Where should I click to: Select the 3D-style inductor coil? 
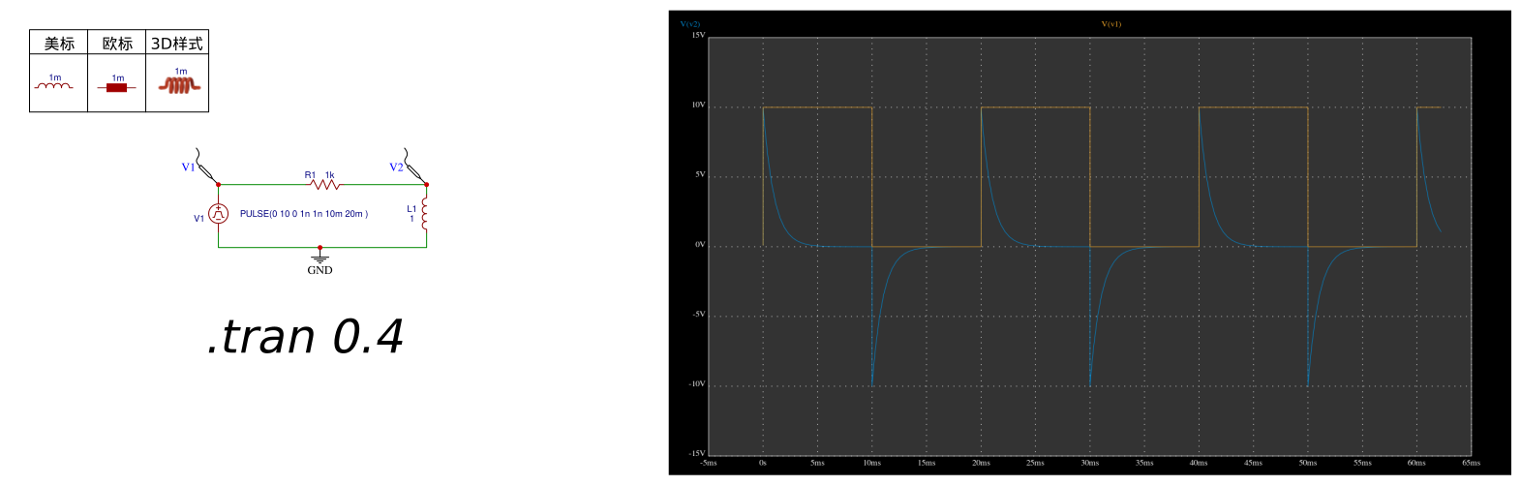179,85
